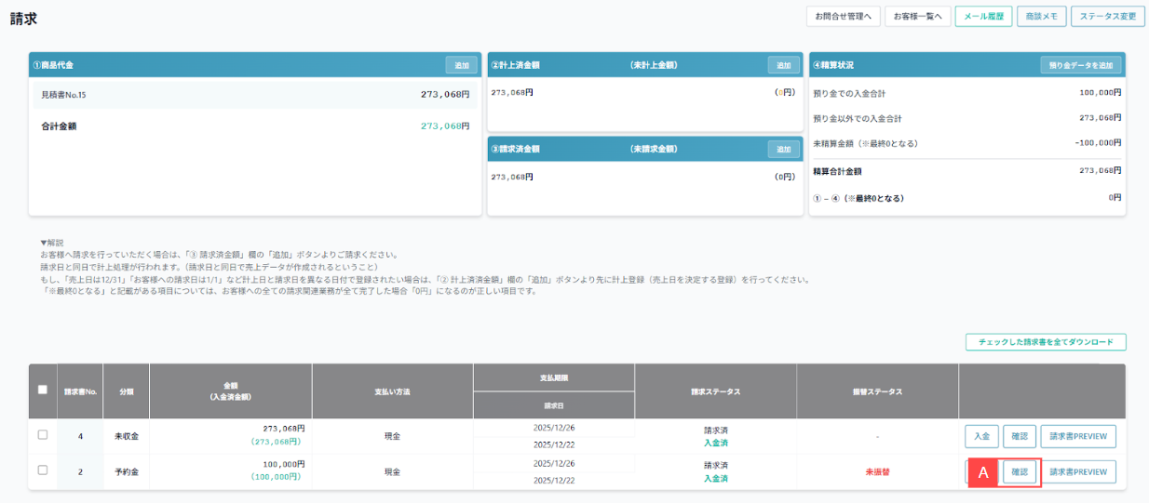Open メール履歴
Image resolution: width=1149 pixels, height=503 pixels.
(x=983, y=16)
